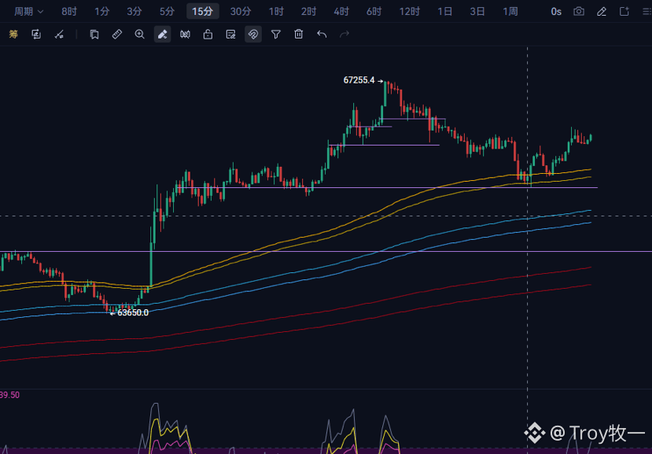Click the refresh/sync chart icon

[x=36, y=34]
